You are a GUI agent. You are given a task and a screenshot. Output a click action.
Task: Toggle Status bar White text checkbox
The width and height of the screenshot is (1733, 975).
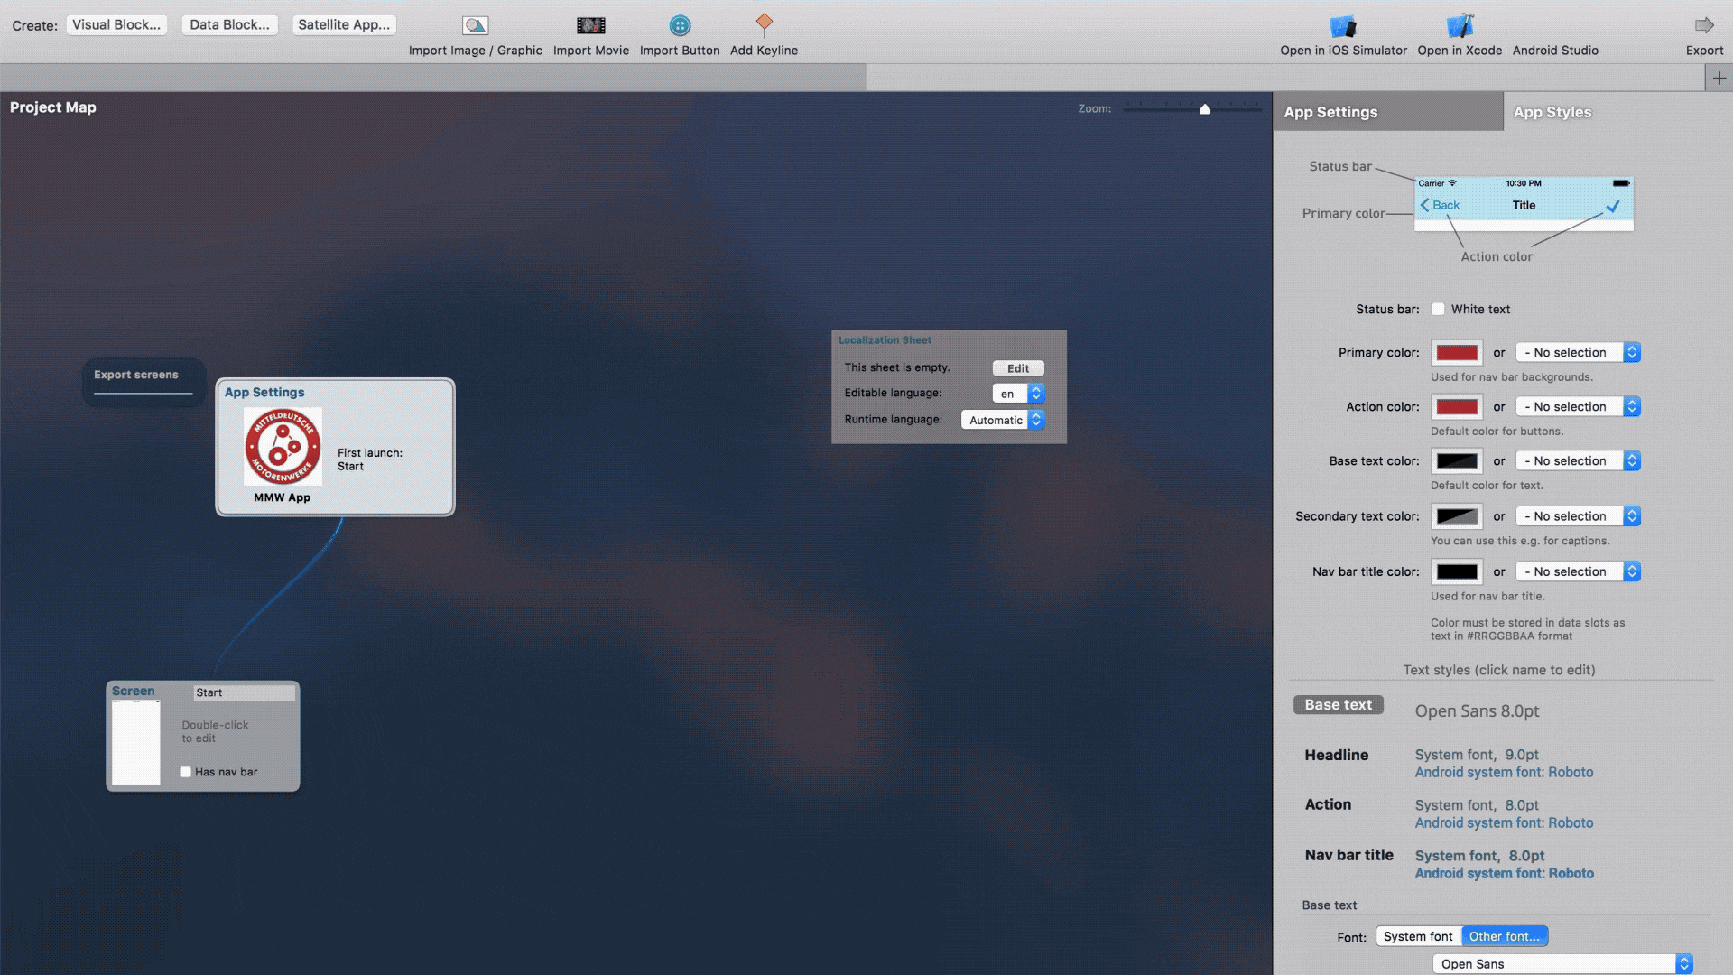[x=1438, y=309]
